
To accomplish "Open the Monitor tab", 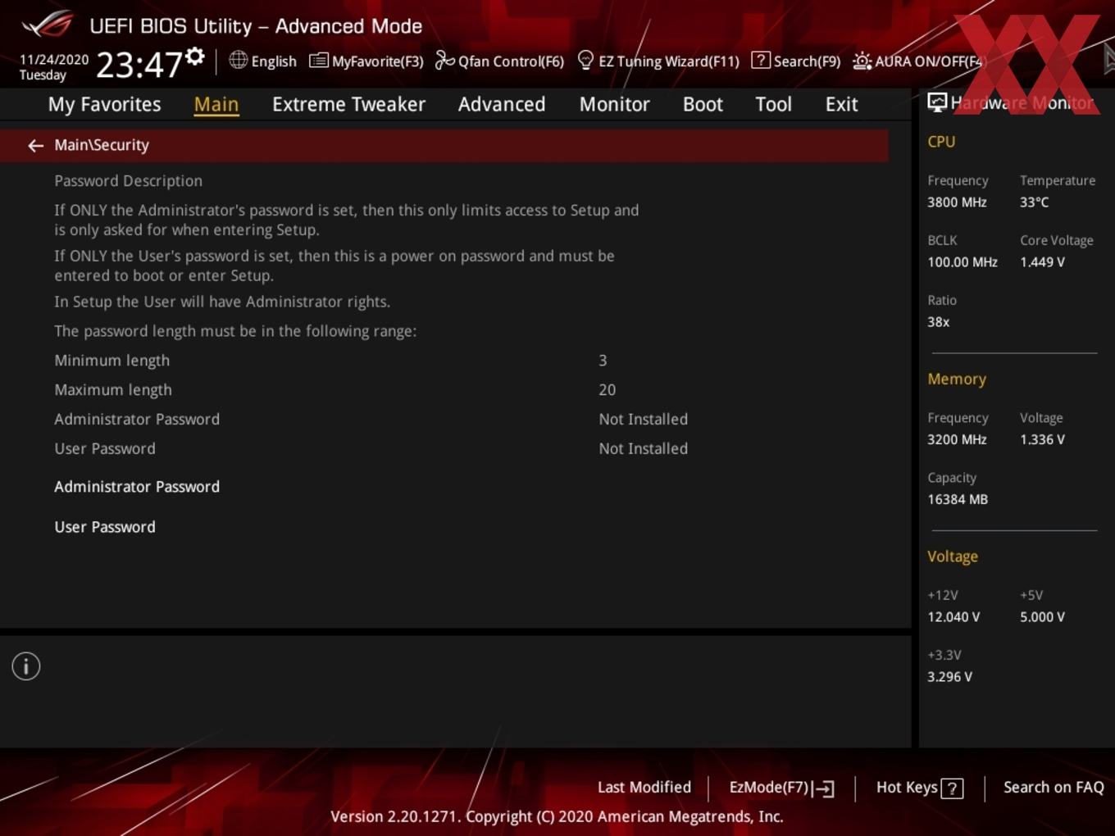I will [614, 104].
